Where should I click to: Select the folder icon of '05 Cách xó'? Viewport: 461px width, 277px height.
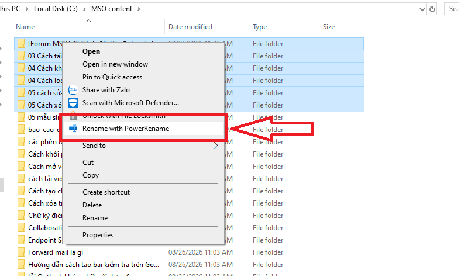click(21, 105)
